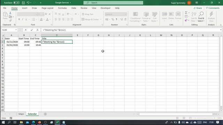Click the Super Symmetry account avatar
This screenshot has width=223, height=125.
[x=189, y=3]
